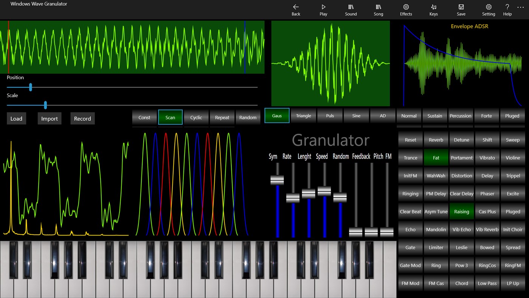Click the Import button

click(49, 118)
